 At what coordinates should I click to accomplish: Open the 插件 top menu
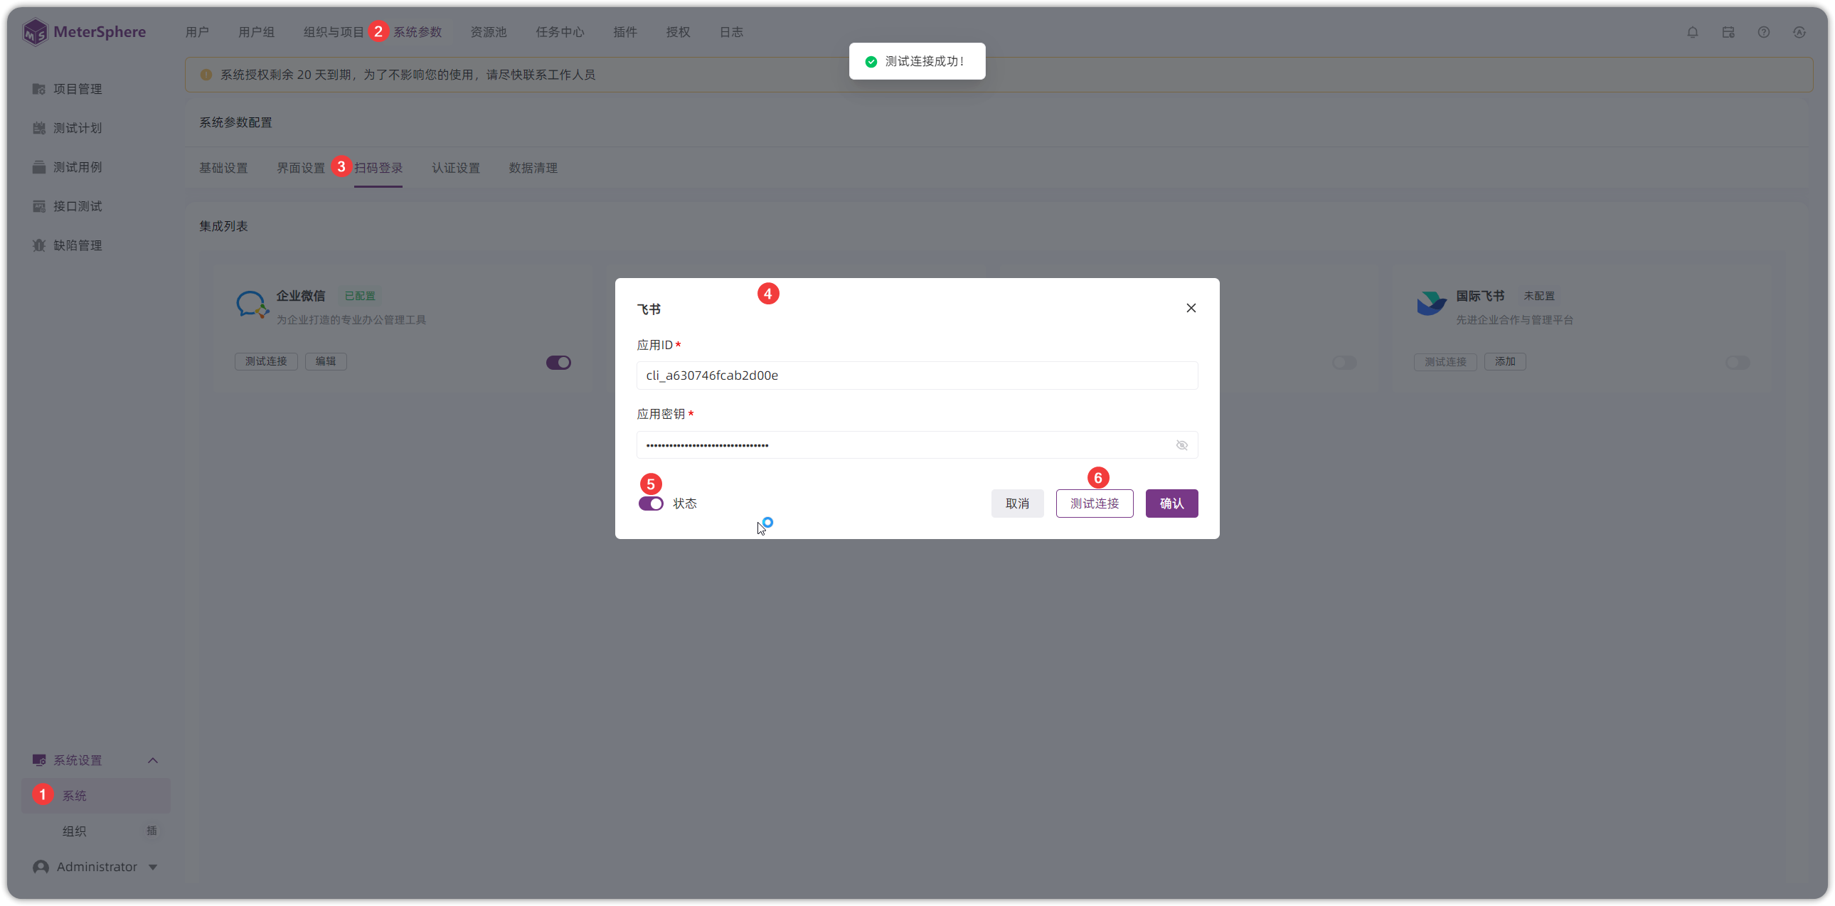click(x=624, y=32)
